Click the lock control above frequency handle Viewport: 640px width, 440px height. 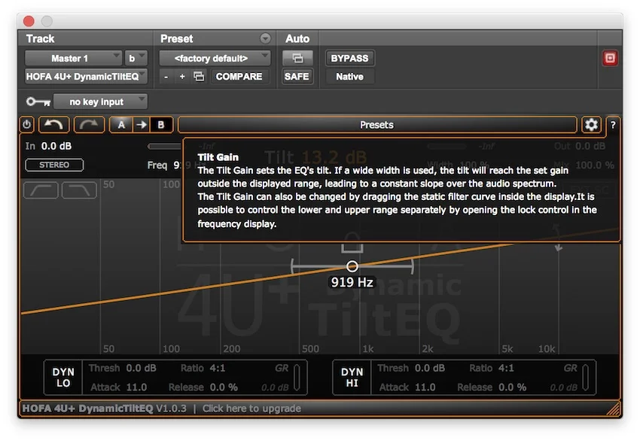(x=352, y=244)
